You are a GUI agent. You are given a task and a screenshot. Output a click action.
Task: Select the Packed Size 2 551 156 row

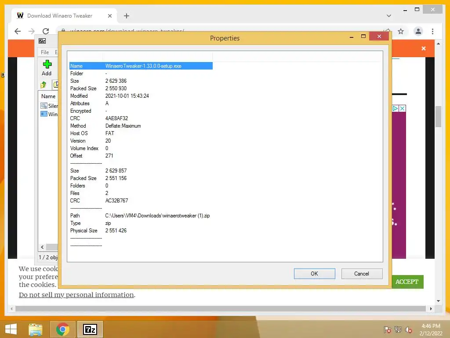click(141, 178)
